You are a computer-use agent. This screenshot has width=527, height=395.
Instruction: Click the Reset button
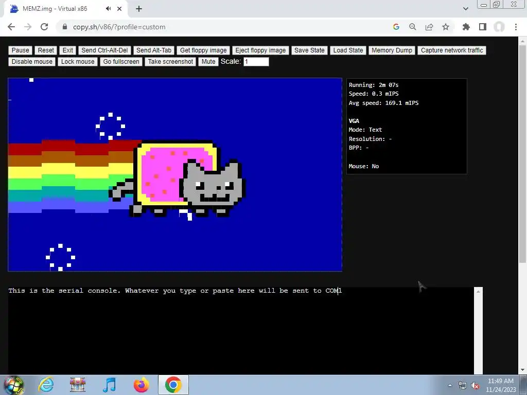pyautogui.click(x=46, y=50)
